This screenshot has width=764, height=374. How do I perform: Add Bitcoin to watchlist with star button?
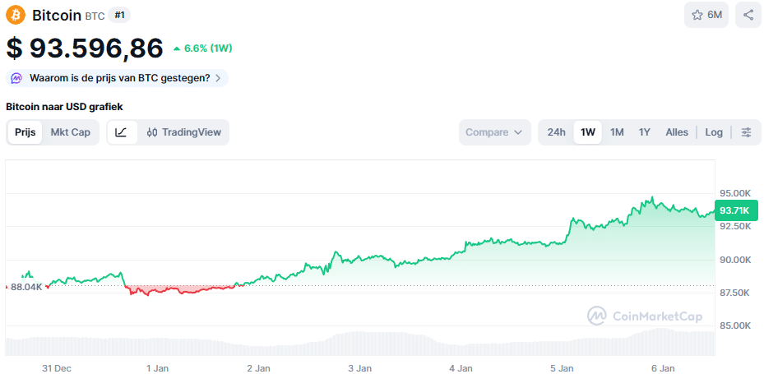coord(706,15)
